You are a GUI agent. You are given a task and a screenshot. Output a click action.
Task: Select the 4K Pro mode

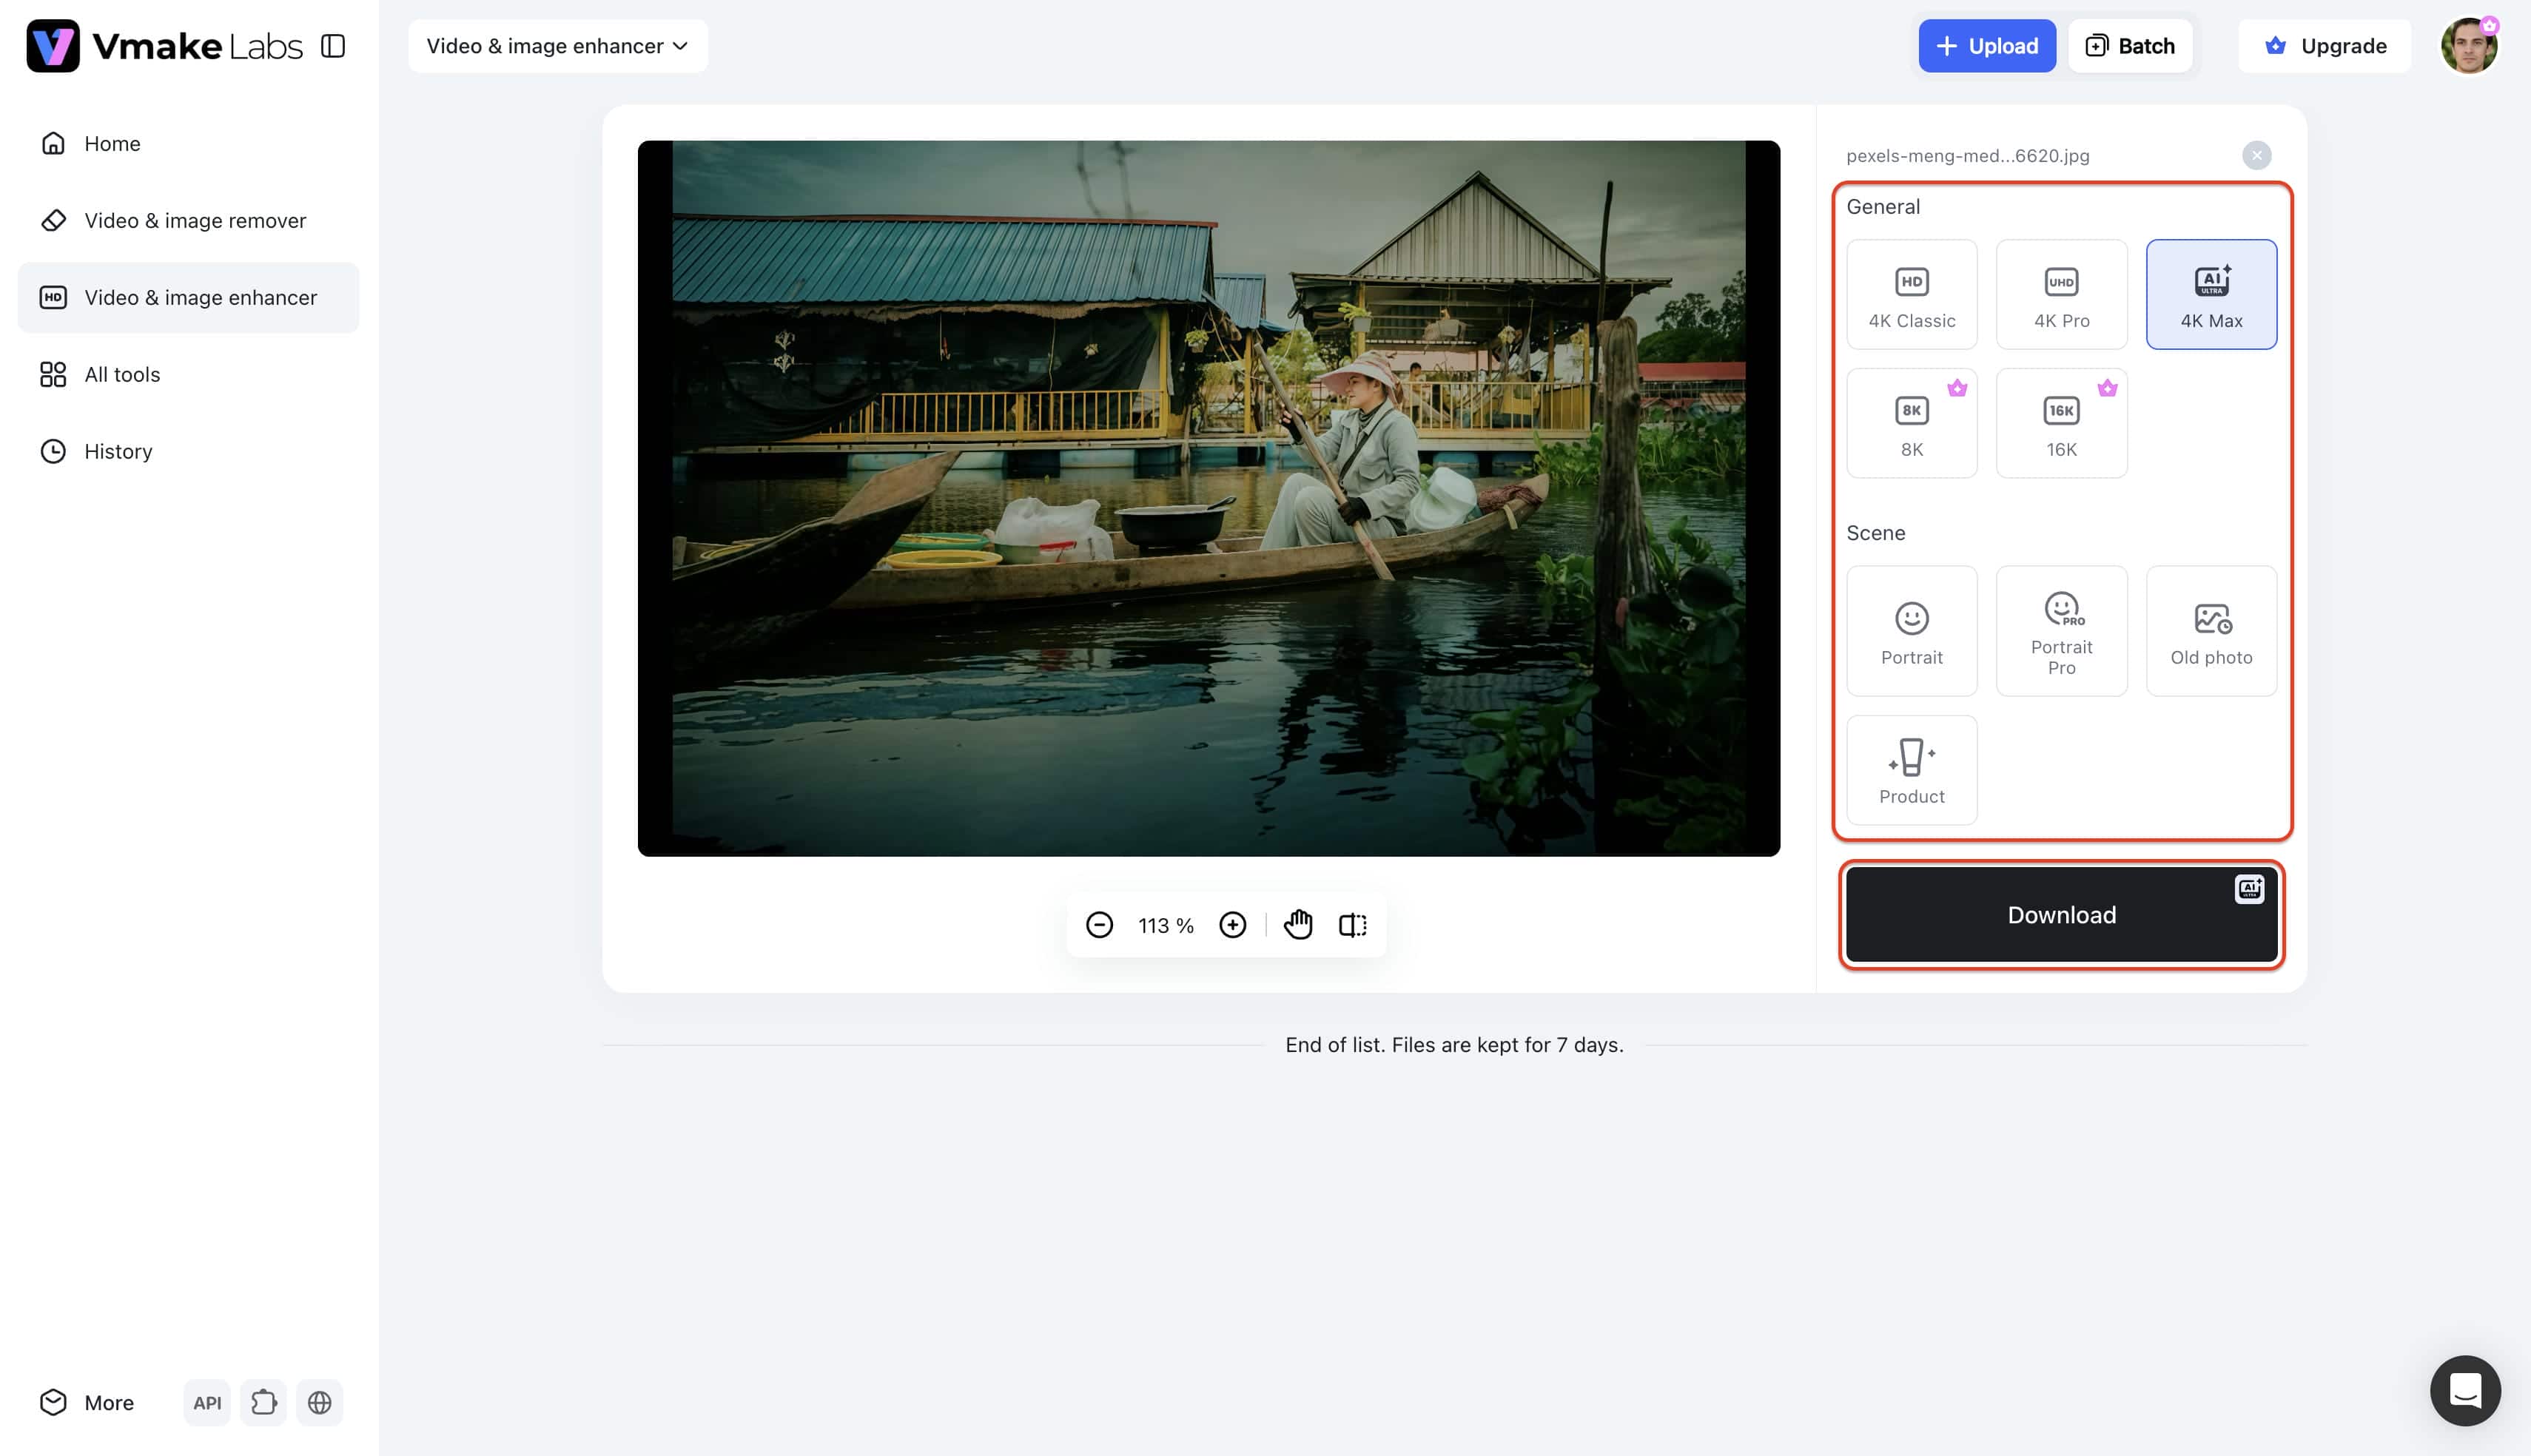2061,294
